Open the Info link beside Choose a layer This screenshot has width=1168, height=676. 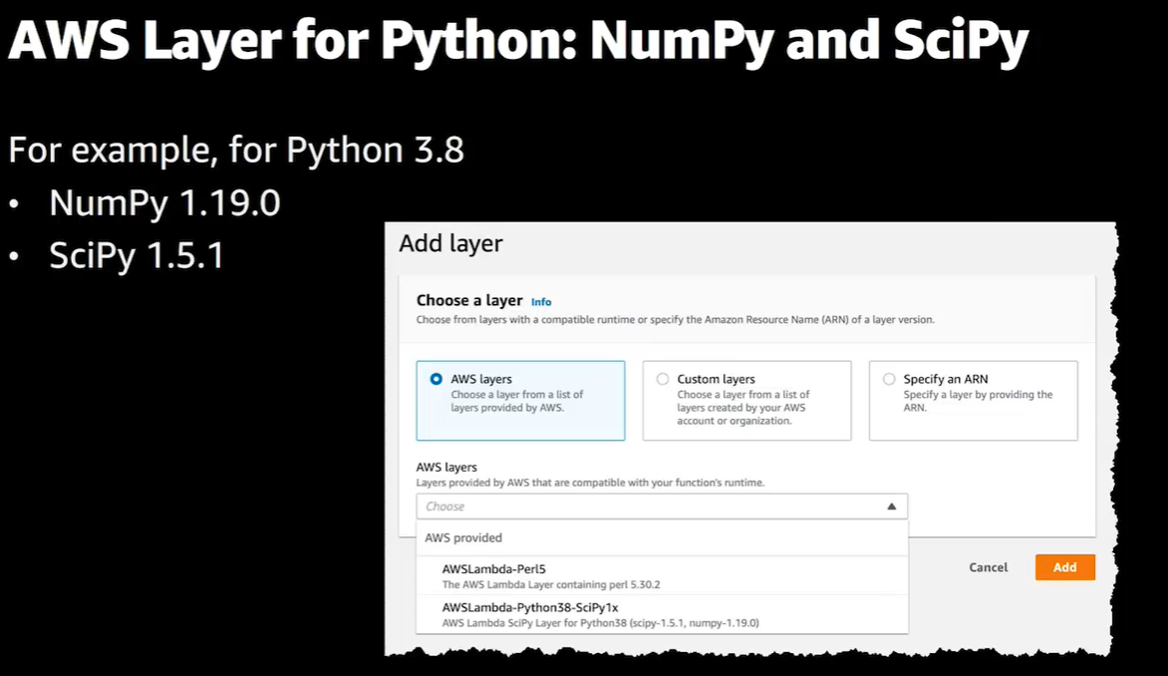pos(541,302)
